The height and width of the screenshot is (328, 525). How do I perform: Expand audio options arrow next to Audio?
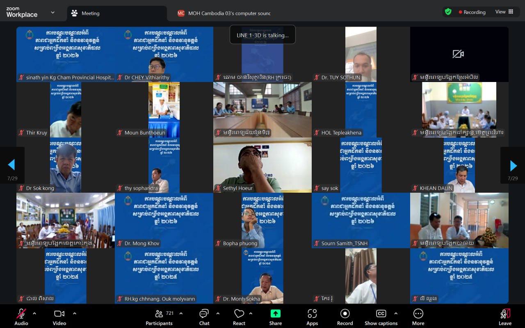[x=34, y=314]
